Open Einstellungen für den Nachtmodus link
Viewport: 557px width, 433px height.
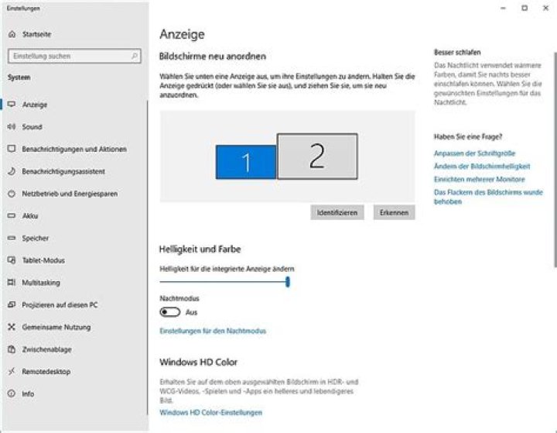(x=212, y=331)
